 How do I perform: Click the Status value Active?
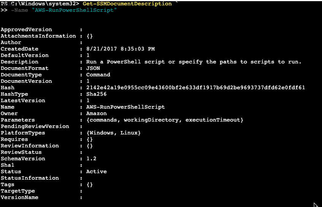(x=96, y=172)
